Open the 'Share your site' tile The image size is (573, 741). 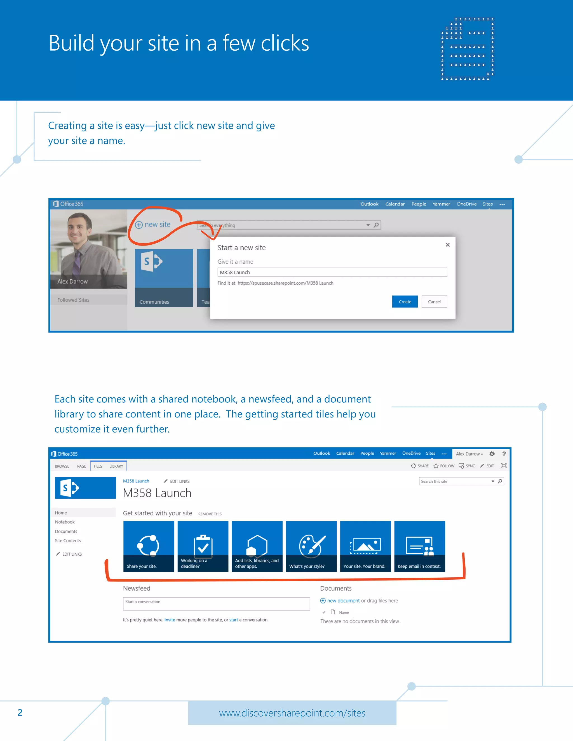[149, 546]
